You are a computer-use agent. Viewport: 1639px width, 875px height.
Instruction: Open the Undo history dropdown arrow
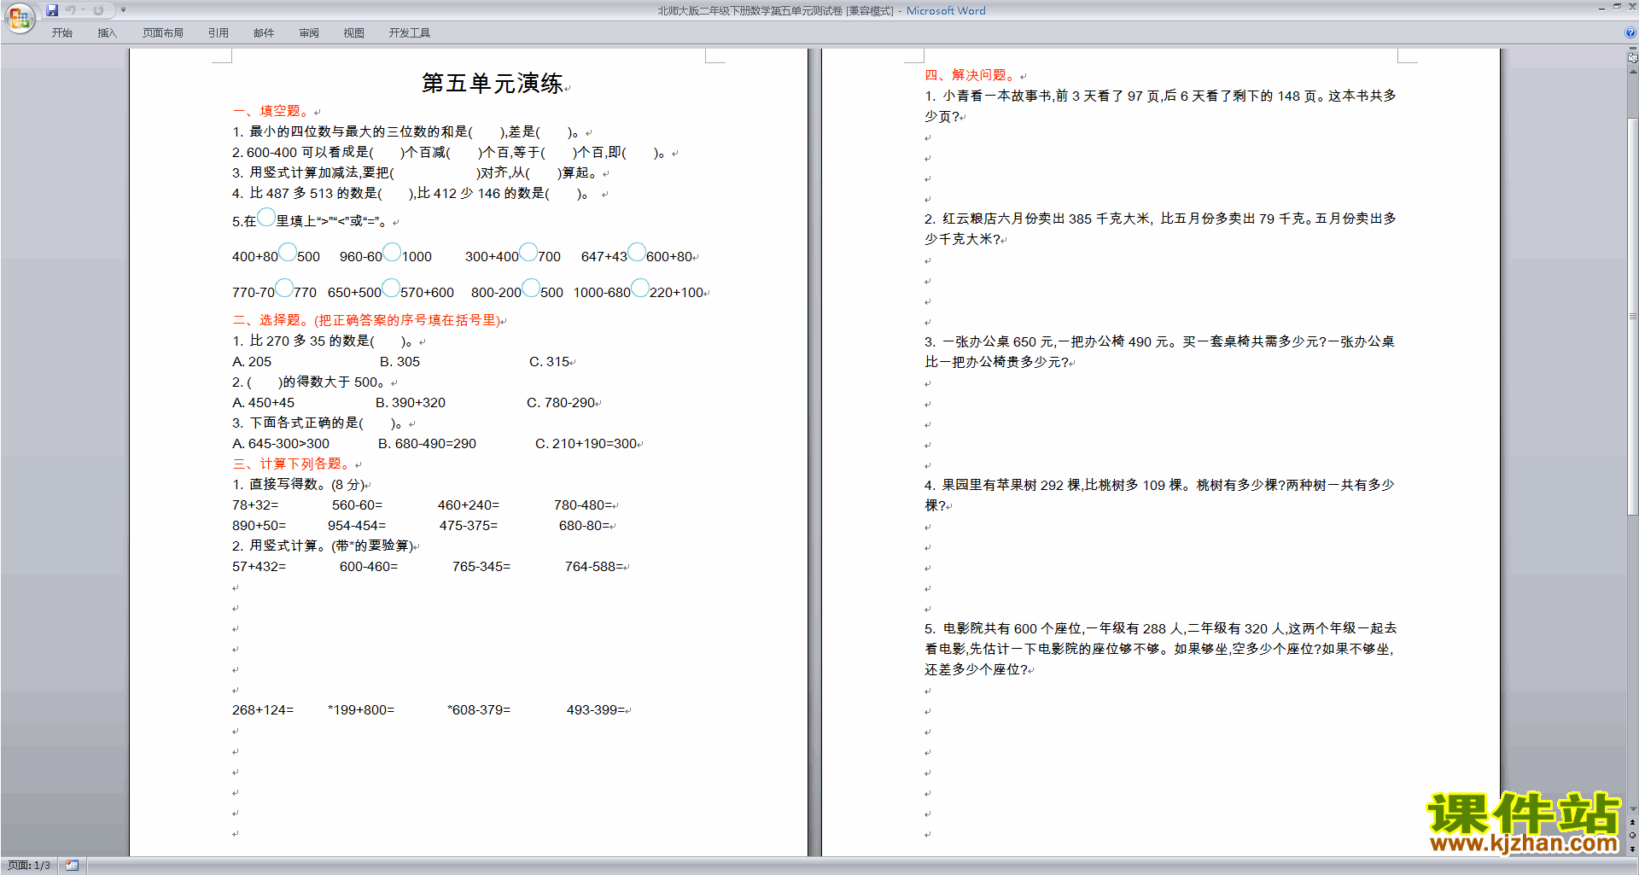(83, 10)
